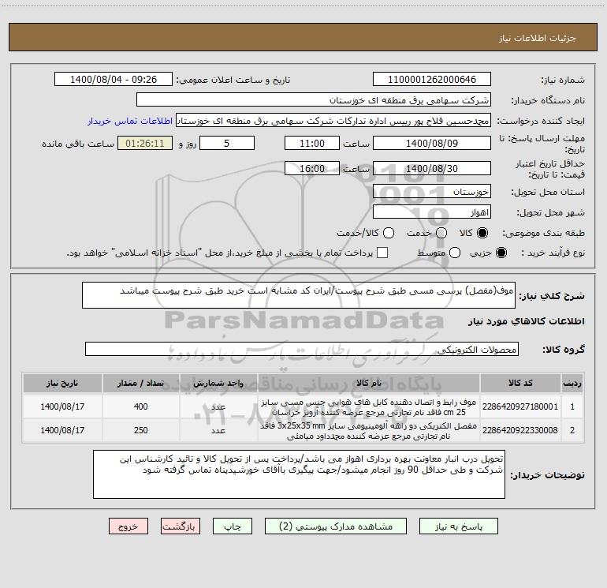Click product code 2286420927180001

click(520, 406)
